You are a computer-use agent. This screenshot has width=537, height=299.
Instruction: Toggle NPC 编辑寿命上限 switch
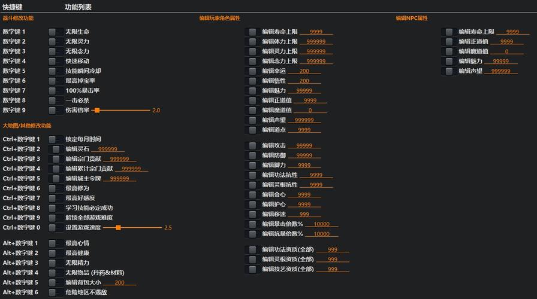tap(449, 32)
